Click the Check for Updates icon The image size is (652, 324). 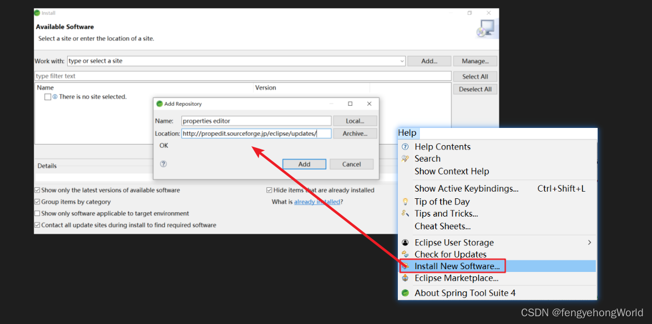pyautogui.click(x=406, y=254)
